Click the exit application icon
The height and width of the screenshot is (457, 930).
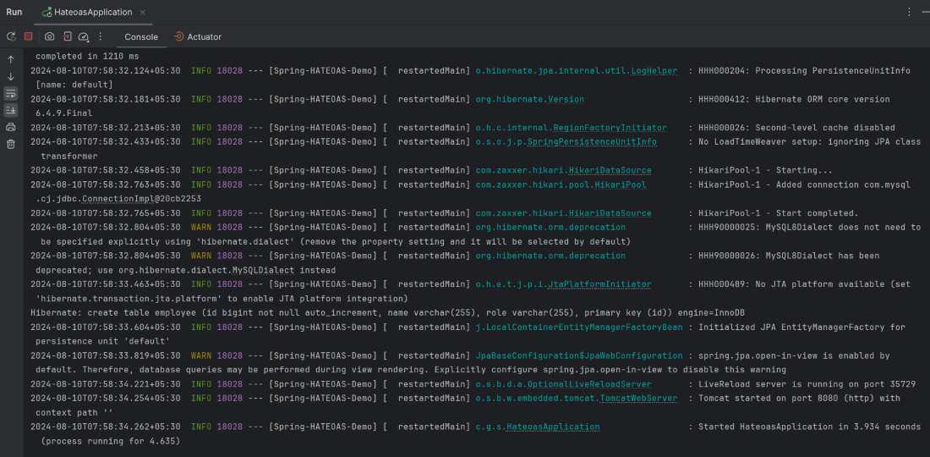click(67, 36)
